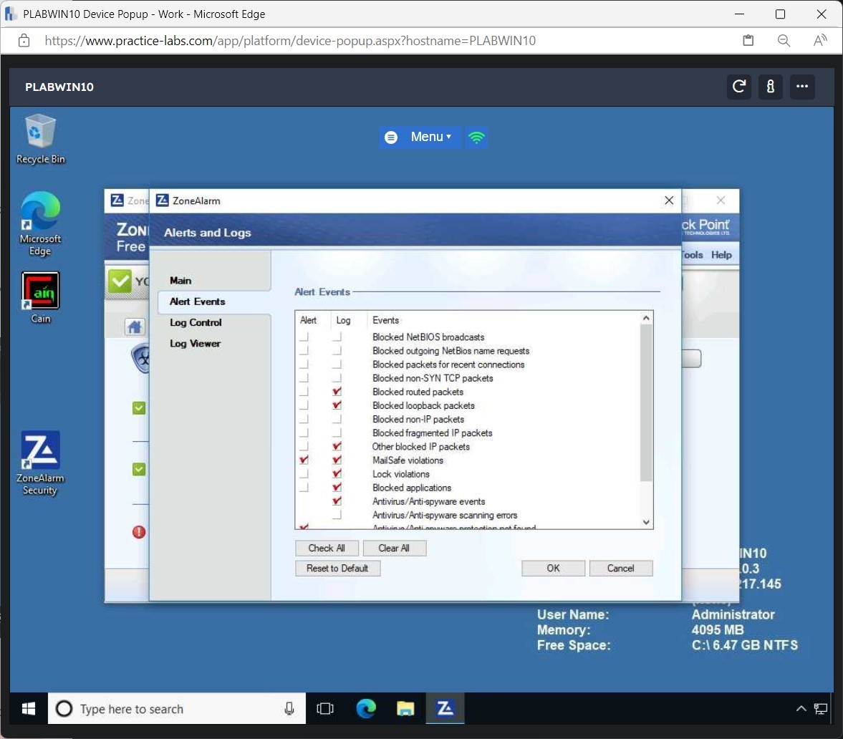Refresh the remote device screen
This screenshot has height=739, width=843.
(x=738, y=87)
